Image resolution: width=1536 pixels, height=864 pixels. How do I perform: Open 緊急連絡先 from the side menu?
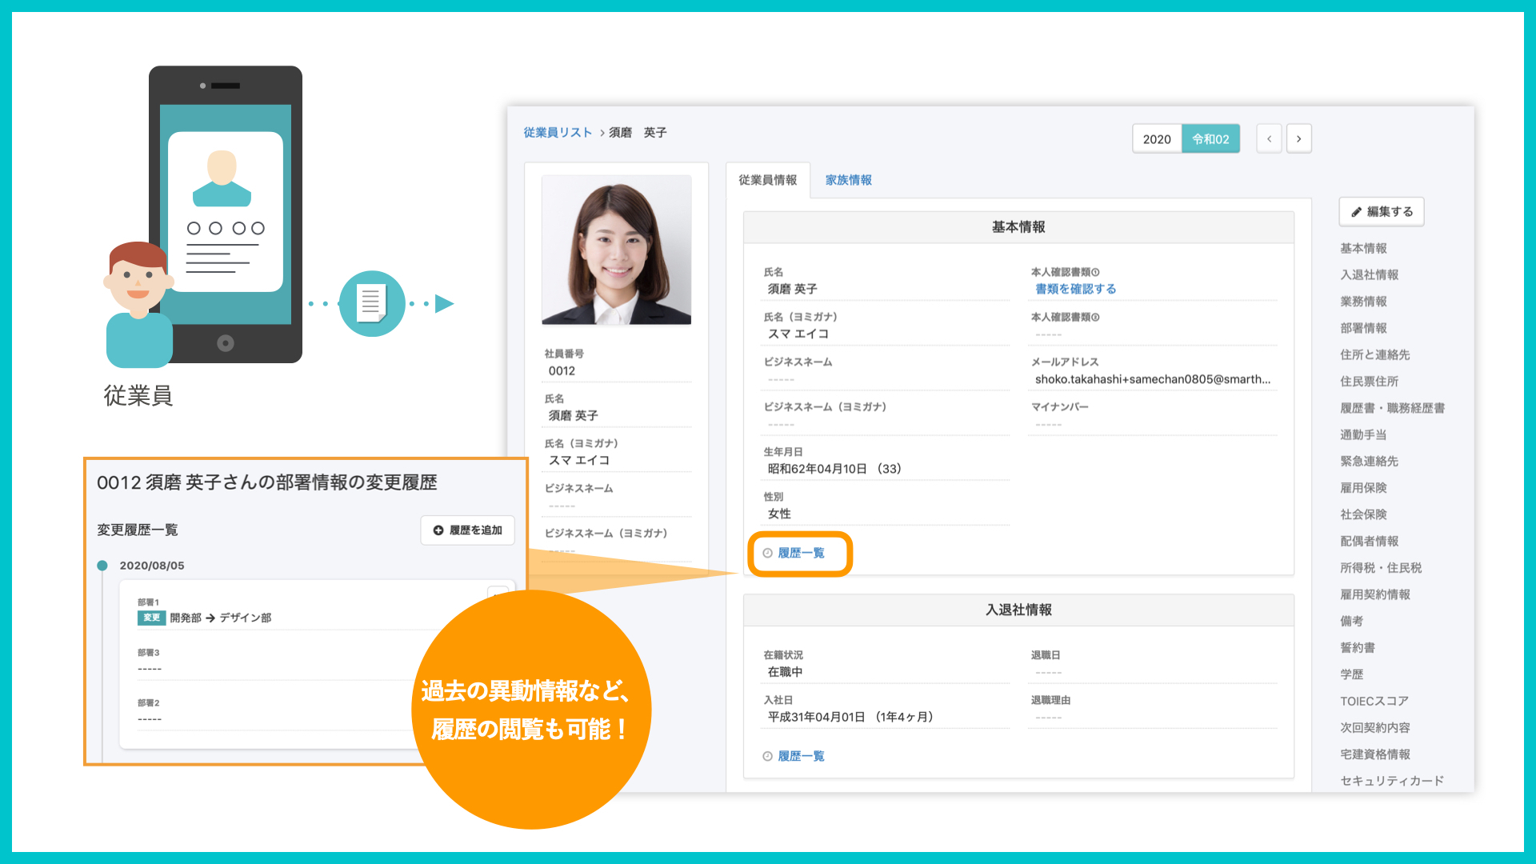coord(1368,461)
